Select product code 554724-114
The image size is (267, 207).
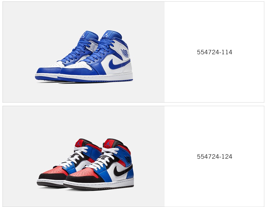pos(214,52)
